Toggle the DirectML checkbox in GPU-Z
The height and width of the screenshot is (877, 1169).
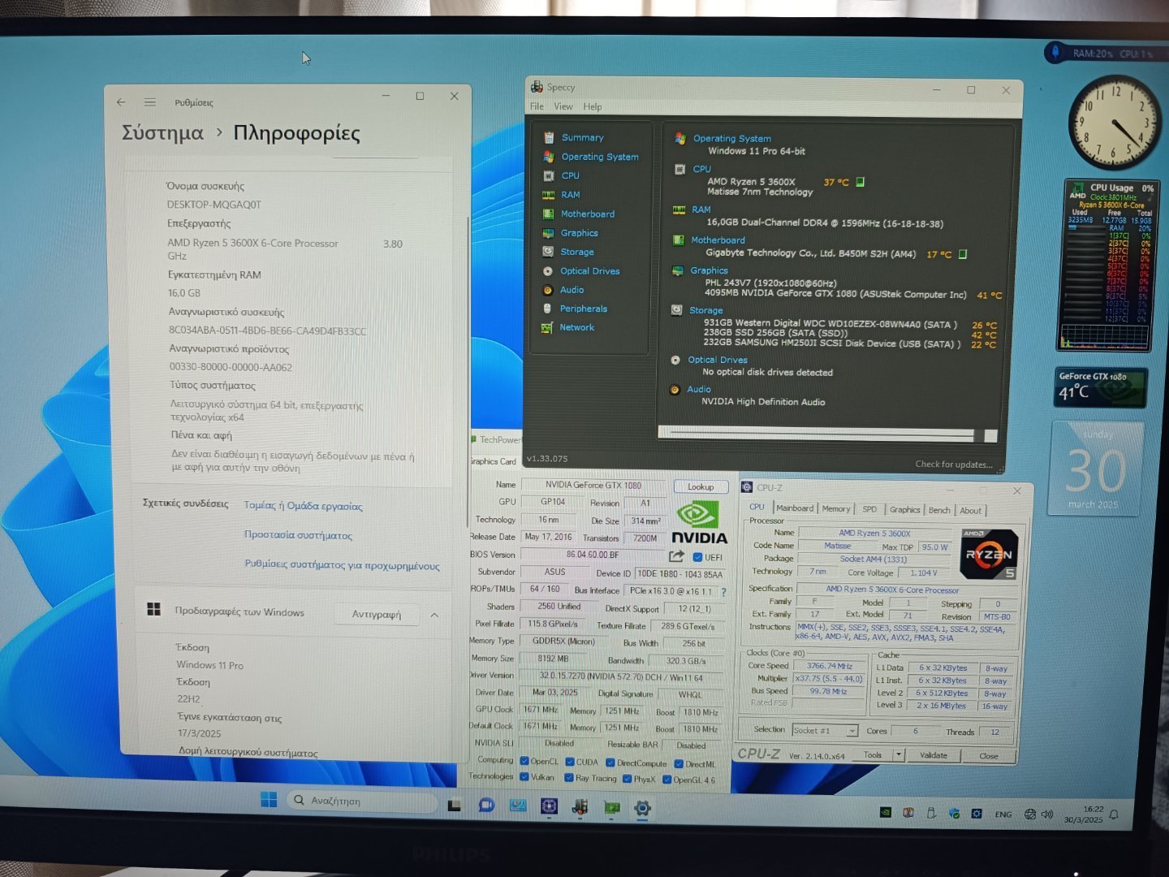tap(678, 763)
